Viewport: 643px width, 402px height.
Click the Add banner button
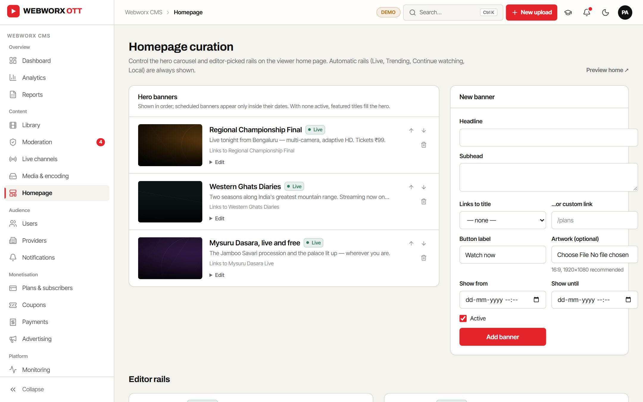tap(502, 337)
